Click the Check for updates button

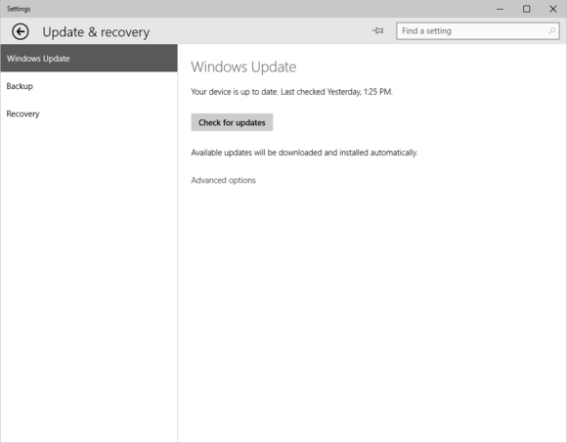[x=232, y=122]
